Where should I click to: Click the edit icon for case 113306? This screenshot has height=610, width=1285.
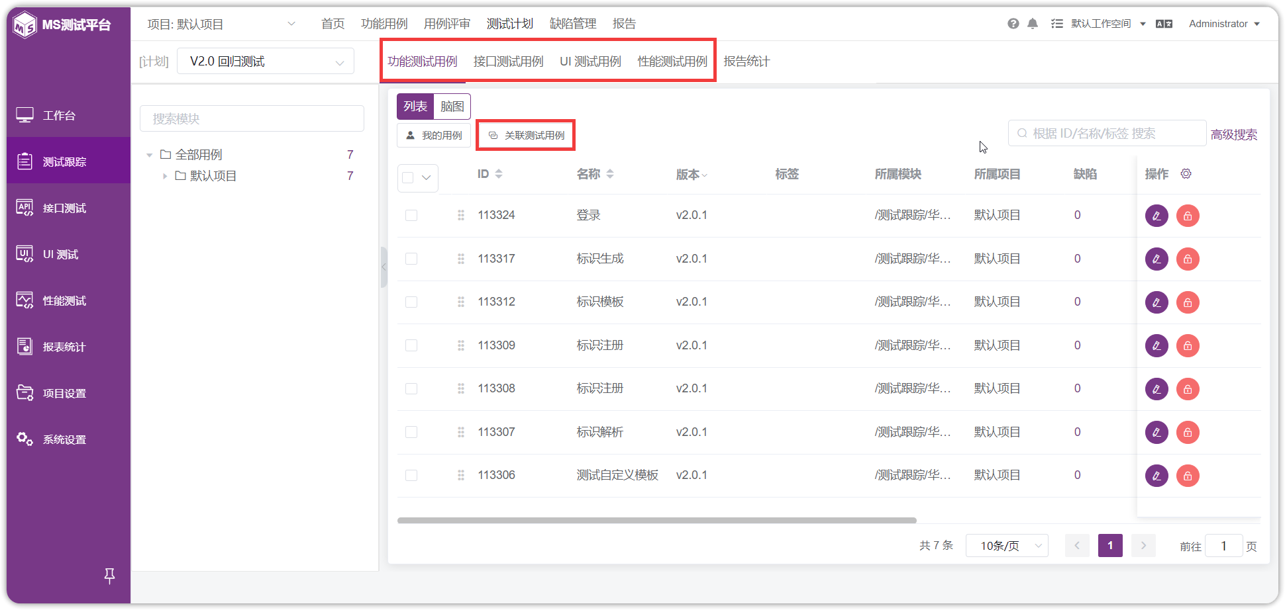tap(1156, 476)
